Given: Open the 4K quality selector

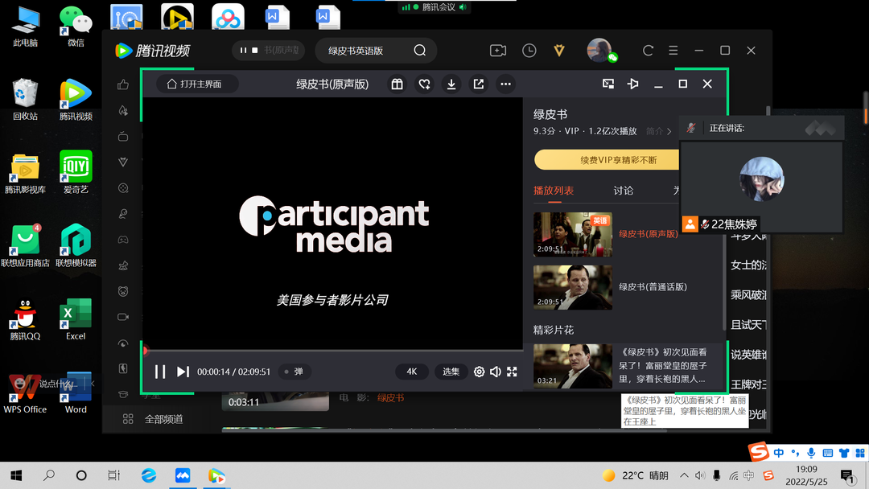Looking at the screenshot, I should (411, 372).
